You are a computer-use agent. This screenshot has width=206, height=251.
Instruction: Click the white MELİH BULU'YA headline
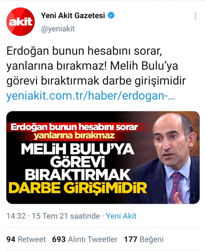[78, 150]
